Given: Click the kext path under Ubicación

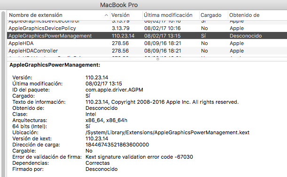Looking at the screenshot, I should 167,132.
